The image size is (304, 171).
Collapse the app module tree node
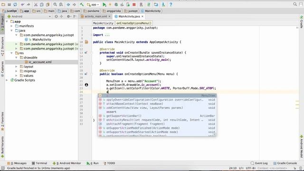coord(7,21)
